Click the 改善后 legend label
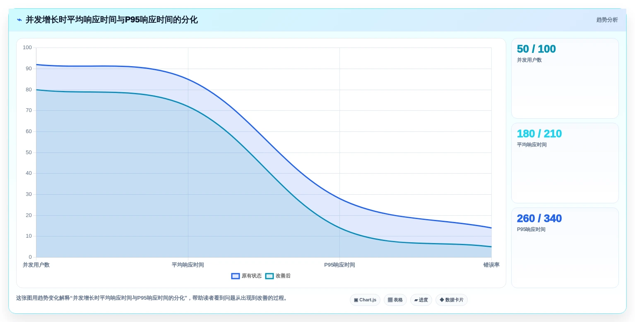The height and width of the screenshot is (322, 635). click(283, 276)
